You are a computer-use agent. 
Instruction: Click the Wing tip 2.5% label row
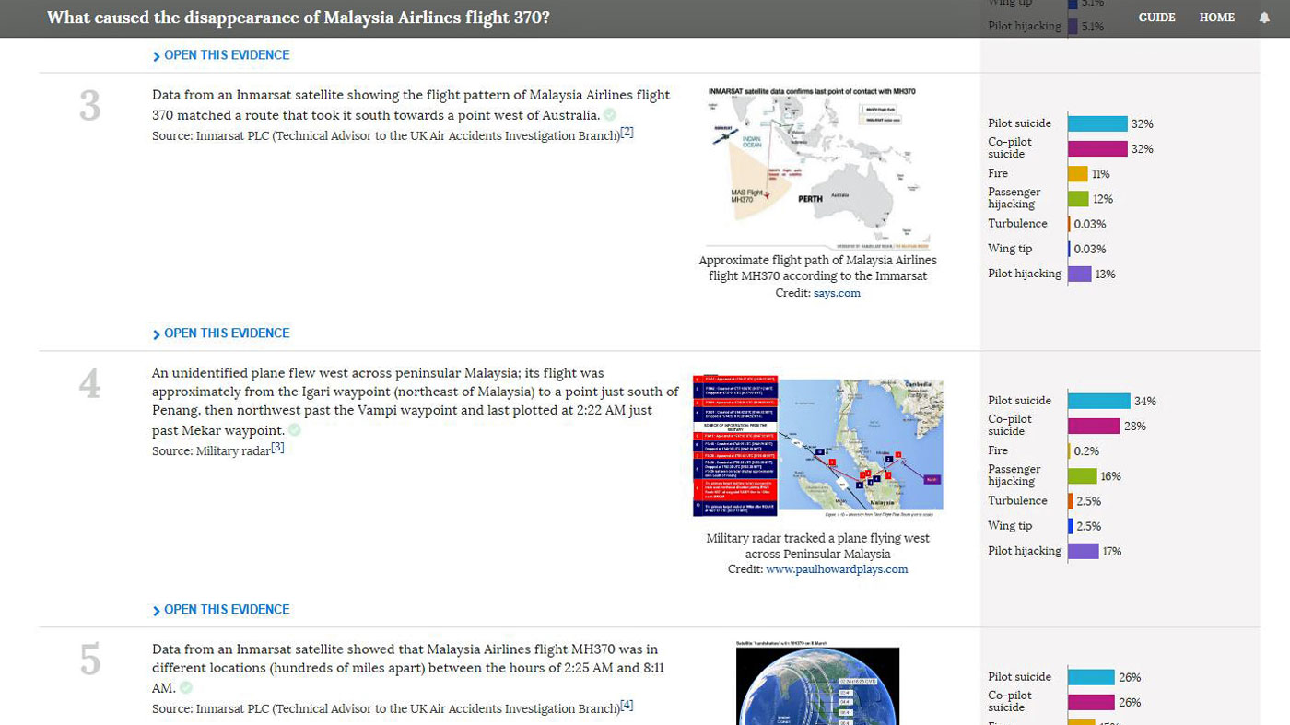[x=1045, y=526]
